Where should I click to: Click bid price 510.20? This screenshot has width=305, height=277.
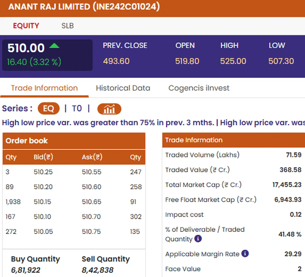[x=43, y=187]
